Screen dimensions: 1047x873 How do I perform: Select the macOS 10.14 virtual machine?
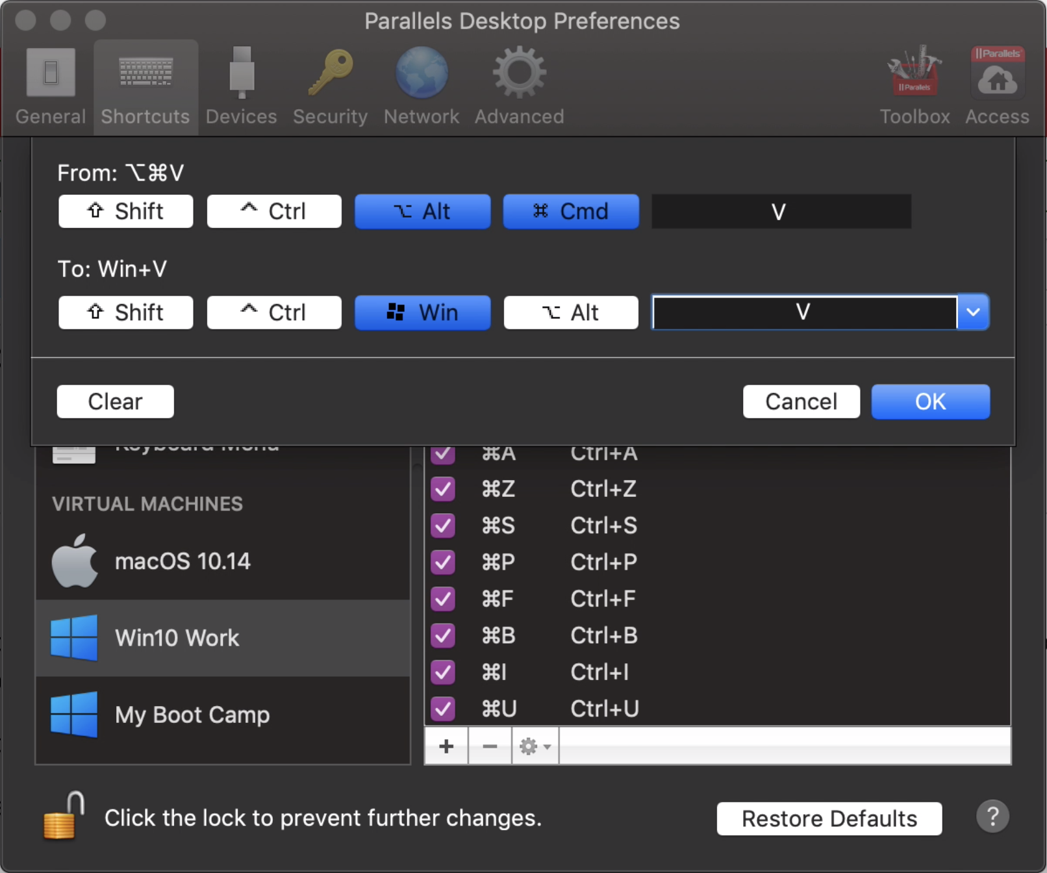pyautogui.click(x=223, y=561)
